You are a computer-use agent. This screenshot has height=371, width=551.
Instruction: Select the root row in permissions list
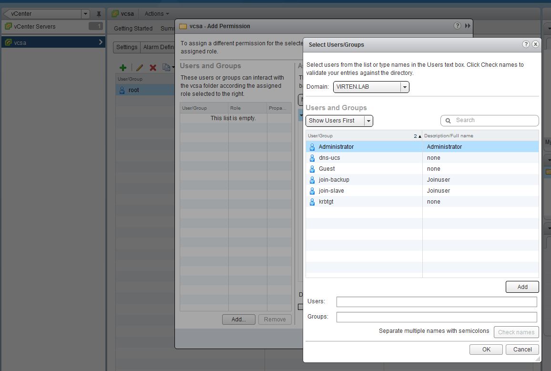(x=145, y=90)
